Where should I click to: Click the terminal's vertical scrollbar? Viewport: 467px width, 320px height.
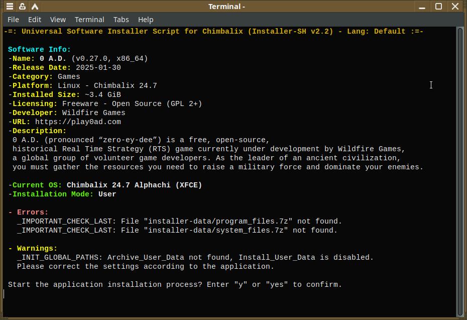coord(460,171)
